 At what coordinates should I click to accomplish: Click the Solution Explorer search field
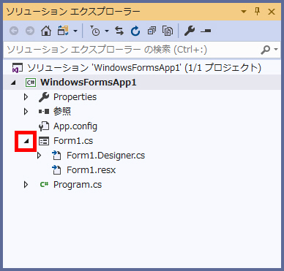[x=132, y=50]
